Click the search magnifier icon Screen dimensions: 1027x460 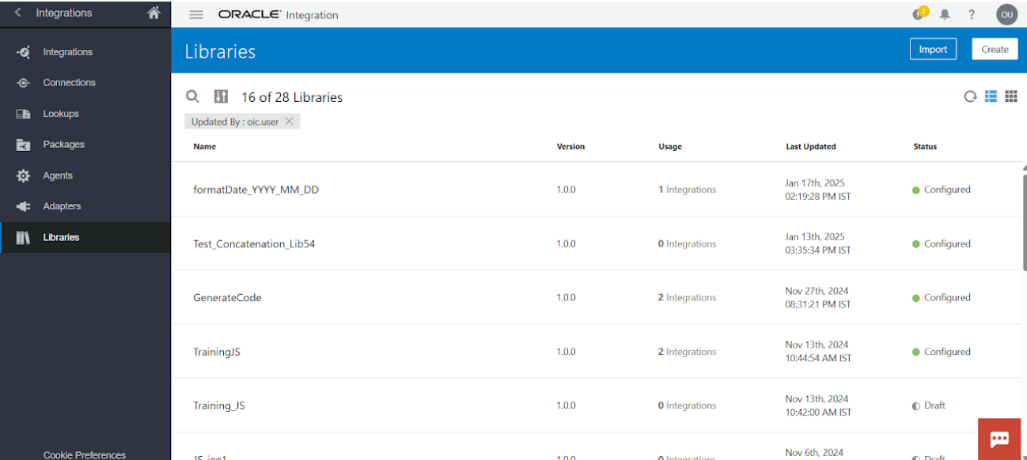point(192,96)
